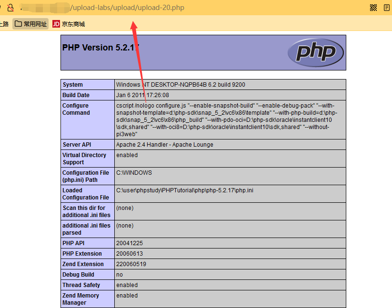This screenshot has height=308, width=392.
Task: Click the Build Date label cell
Action: (x=88, y=95)
